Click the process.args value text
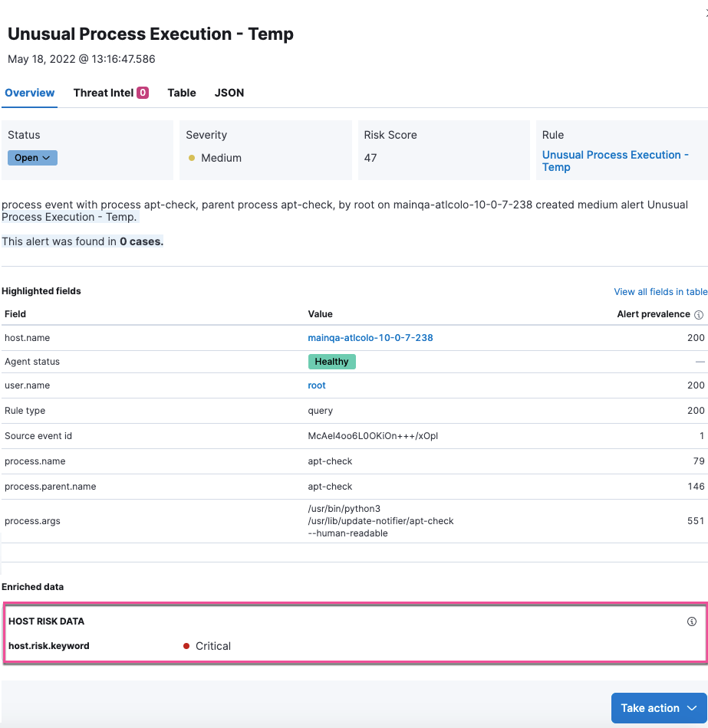The height and width of the screenshot is (728, 708). coord(380,521)
